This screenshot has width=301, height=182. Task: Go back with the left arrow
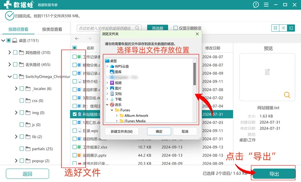[x=77, y=39]
